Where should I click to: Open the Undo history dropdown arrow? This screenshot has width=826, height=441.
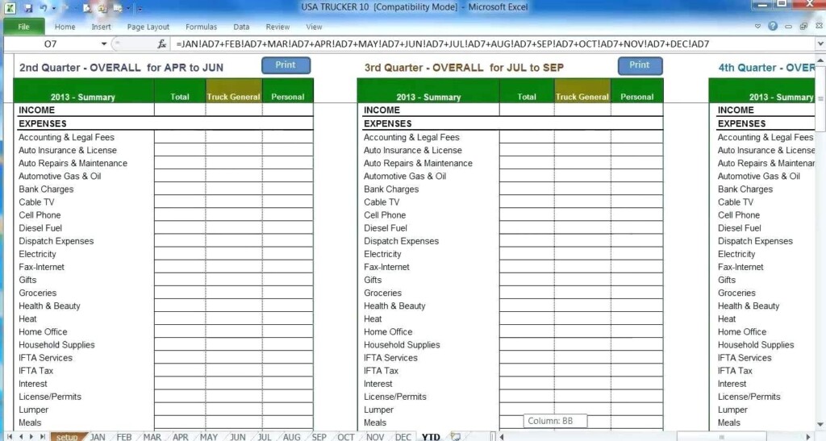point(53,9)
